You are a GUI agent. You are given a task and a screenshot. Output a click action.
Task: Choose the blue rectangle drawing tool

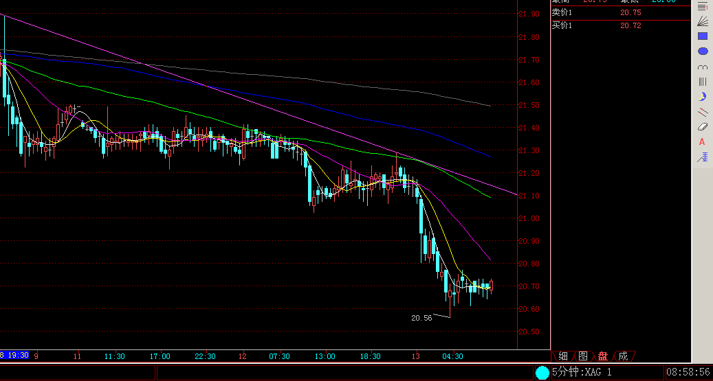click(x=702, y=36)
